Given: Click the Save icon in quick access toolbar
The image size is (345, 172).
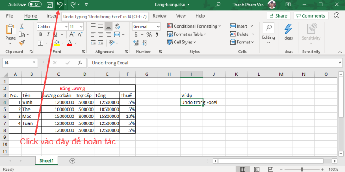Looking at the screenshot, I should (x=50, y=4).
